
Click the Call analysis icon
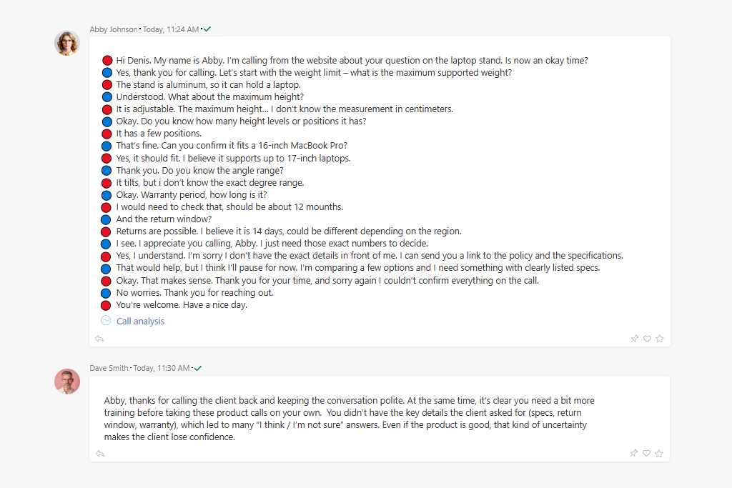[x=107, y=321]
